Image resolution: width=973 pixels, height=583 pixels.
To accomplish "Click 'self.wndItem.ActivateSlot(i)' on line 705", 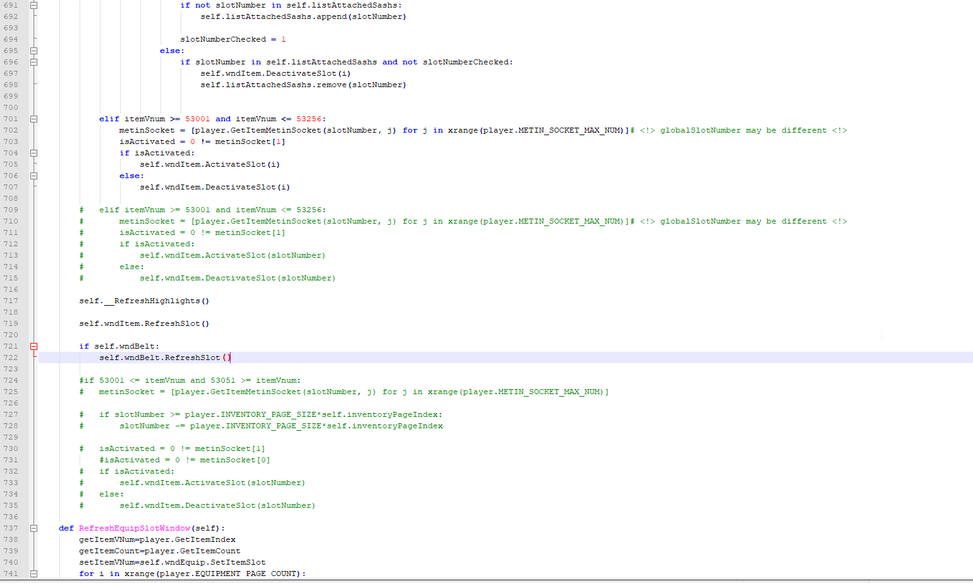I will [x=210, y=164].
